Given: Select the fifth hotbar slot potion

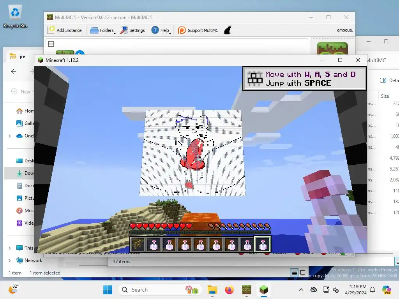Looking at the screenshot, I should pyautogui.click(x=201, y=244).
